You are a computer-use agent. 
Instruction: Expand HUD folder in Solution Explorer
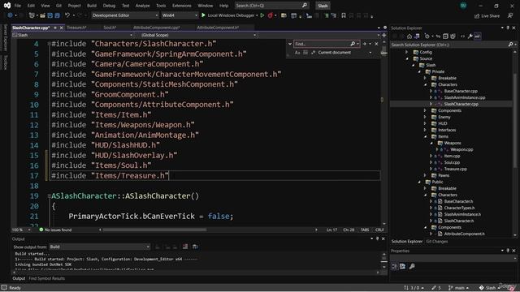point(425,123)
